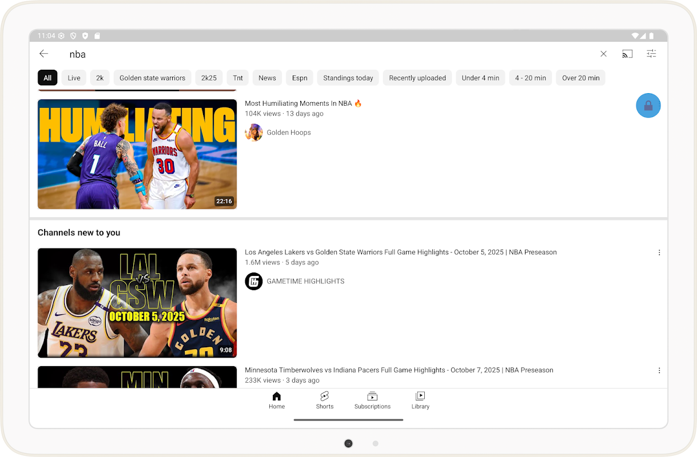
Task: Tap the gesture navigation pill
Action: click(348, 420)
